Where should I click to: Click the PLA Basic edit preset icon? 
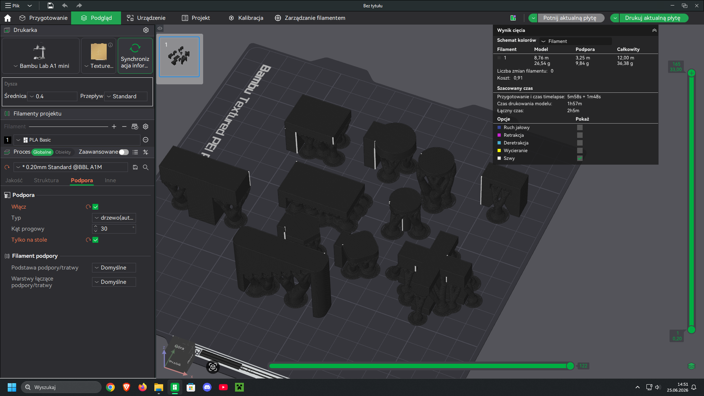pyautogui.click(x=146, y=140)
